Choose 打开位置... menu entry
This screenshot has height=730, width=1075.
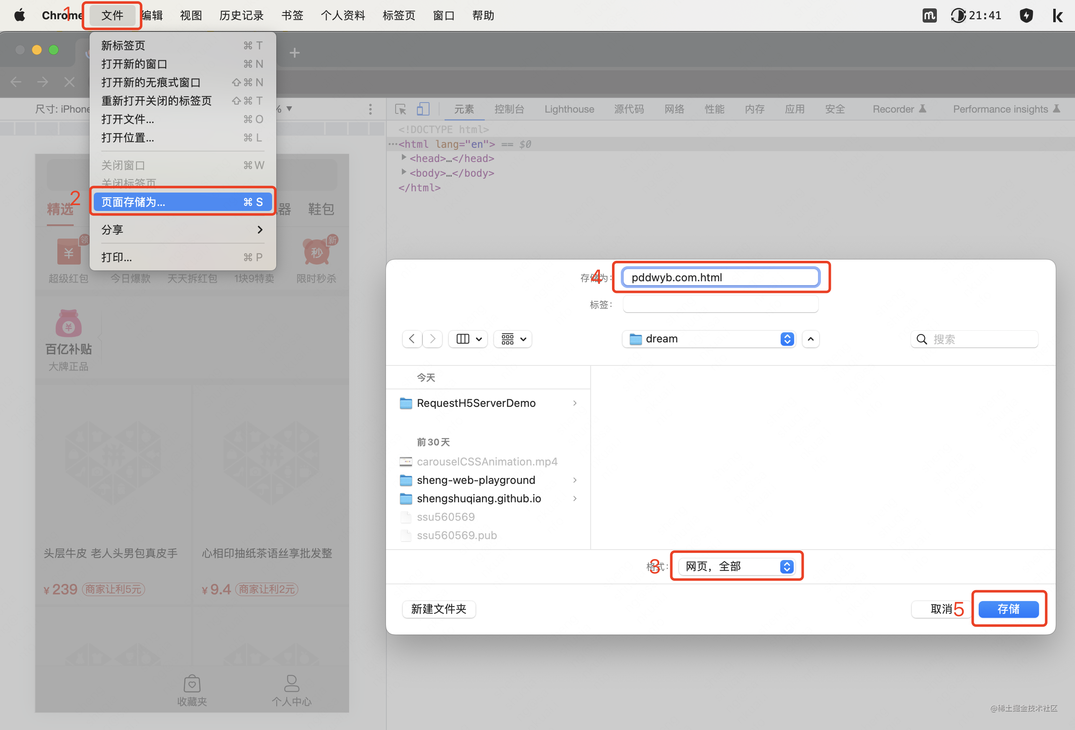coord(183,138)
